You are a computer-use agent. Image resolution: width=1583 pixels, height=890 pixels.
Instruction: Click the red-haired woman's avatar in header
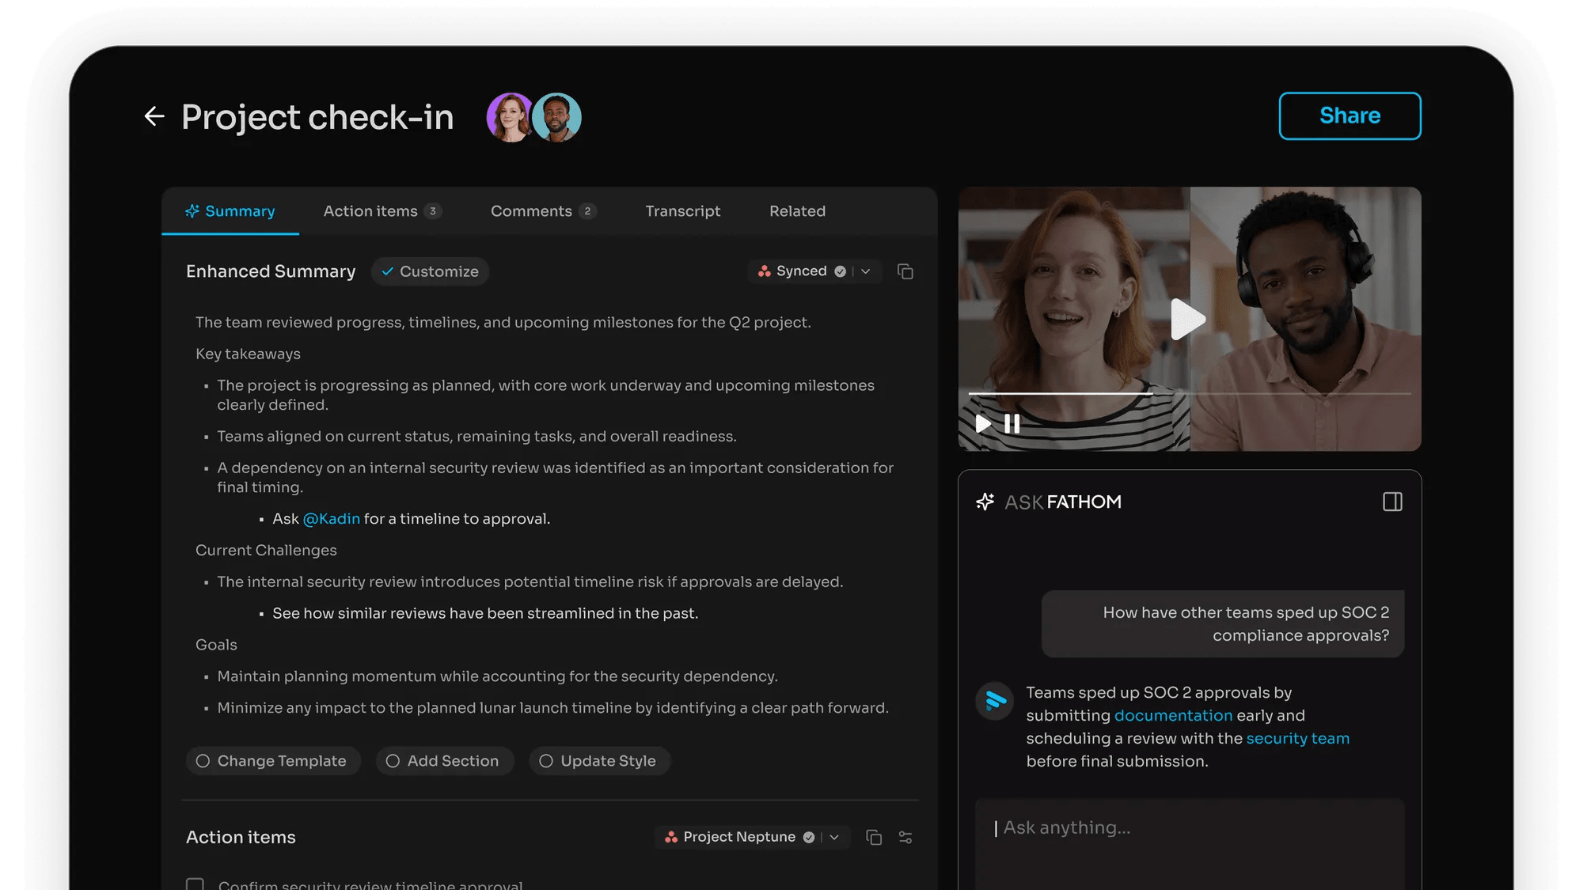click(x=510, y=117)
